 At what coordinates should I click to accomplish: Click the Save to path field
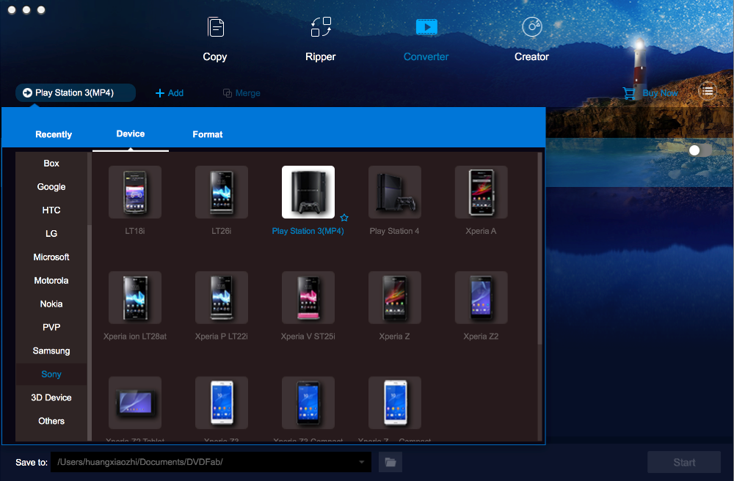click(x=211, y=462)
